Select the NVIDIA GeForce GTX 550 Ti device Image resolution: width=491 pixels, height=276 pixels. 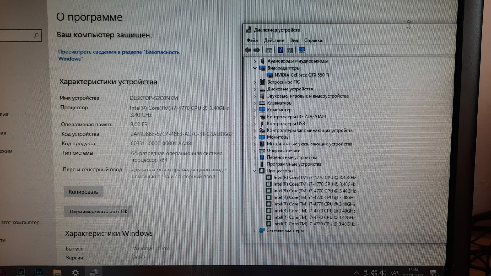pyautogui.click(x=302, y=75)
